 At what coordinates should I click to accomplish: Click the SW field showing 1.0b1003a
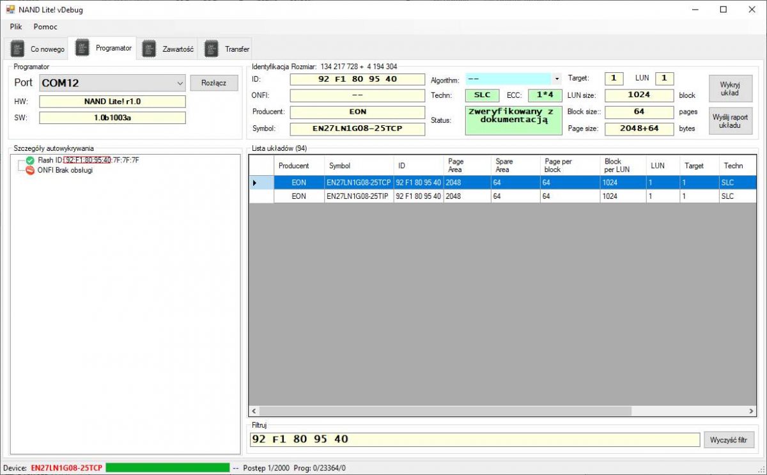112,118
